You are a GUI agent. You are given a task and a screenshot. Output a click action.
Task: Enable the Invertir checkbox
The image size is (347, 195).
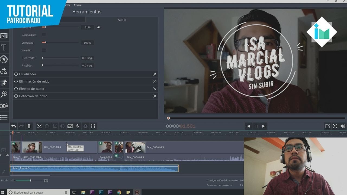pos(44,50)
